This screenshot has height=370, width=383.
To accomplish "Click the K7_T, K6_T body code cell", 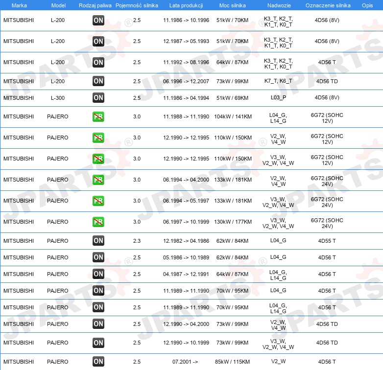I will (278, 81).
